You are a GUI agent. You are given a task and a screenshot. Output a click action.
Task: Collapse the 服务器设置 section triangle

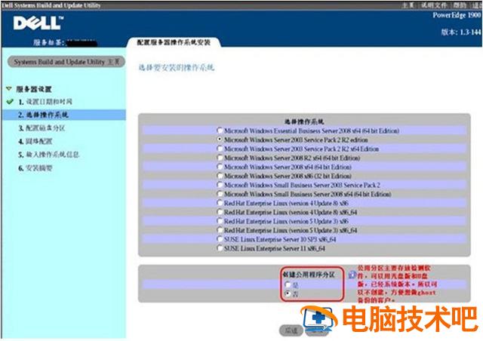tap(9, 89)
